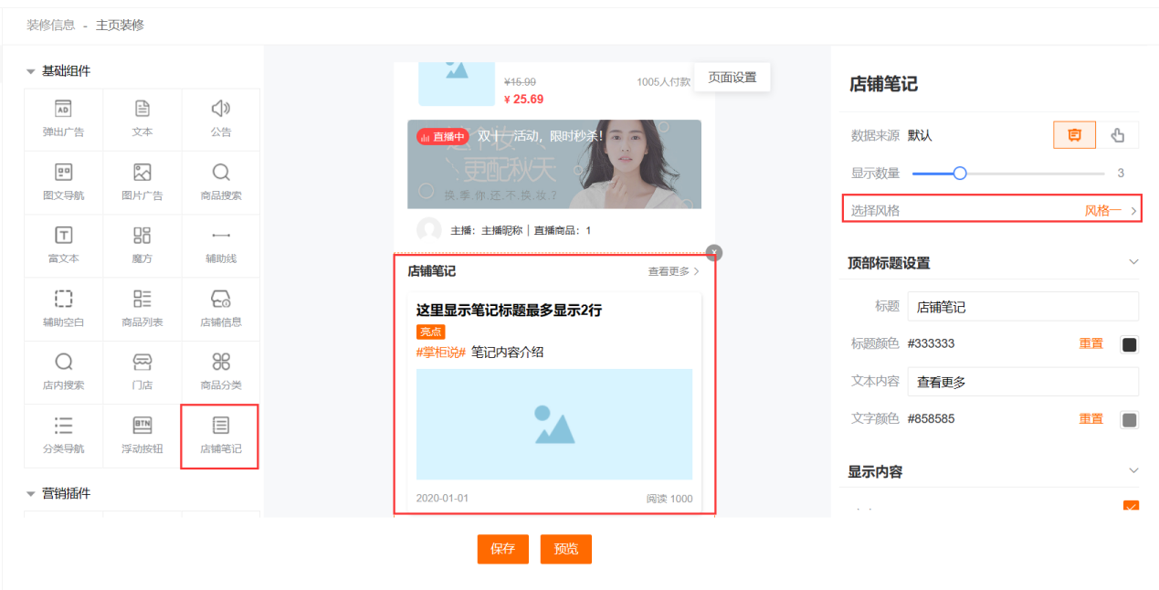Click the 预览 preview button
Viewport: 1159px width, 590px height.
click(x=565, y=549)
